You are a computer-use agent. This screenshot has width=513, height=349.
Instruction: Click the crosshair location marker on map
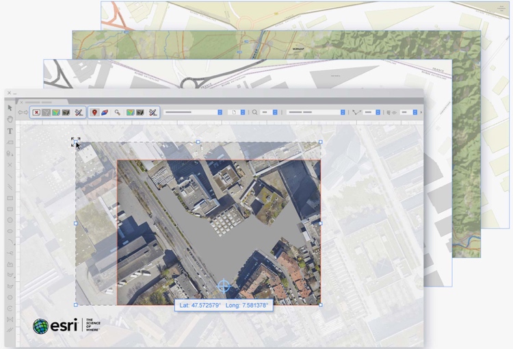tap(223, 285)
